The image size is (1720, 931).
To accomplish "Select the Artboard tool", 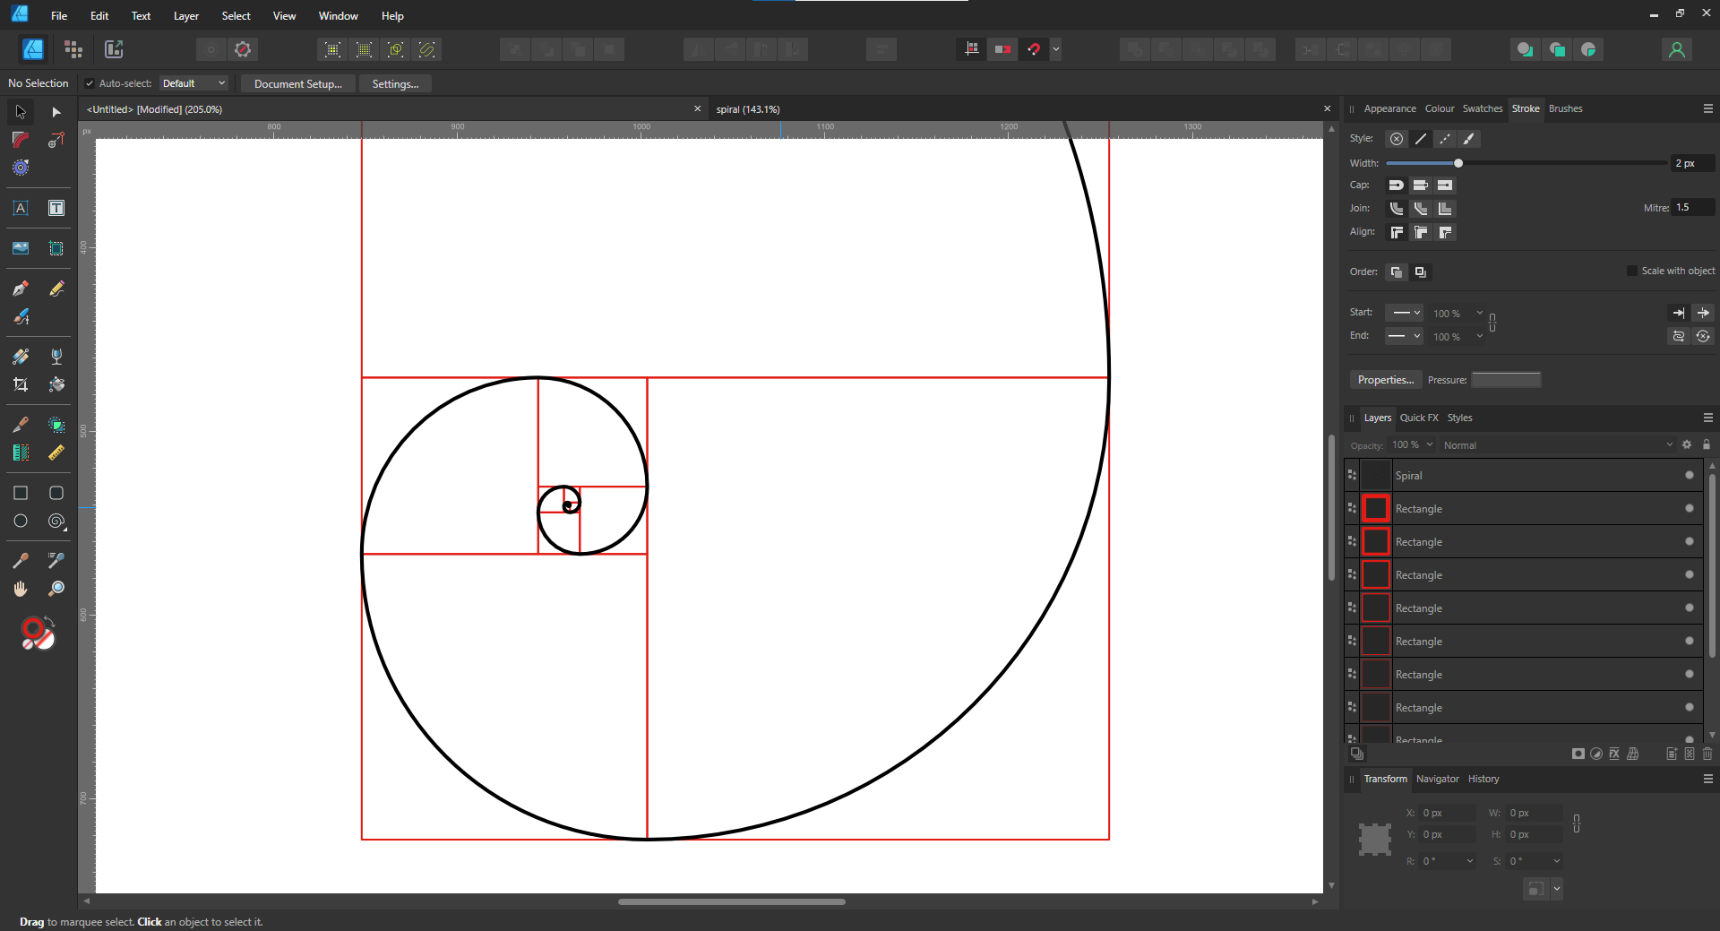I will click(56, 248).
